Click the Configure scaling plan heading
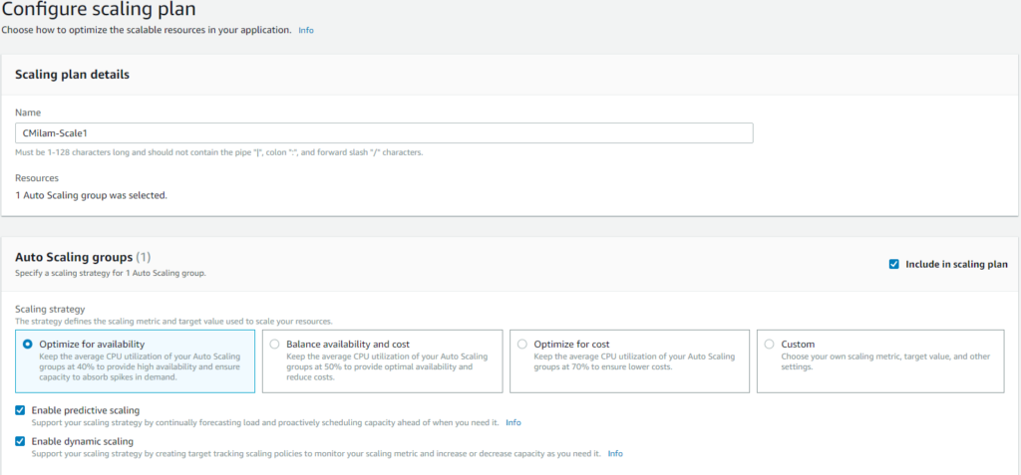 [99, 10]
